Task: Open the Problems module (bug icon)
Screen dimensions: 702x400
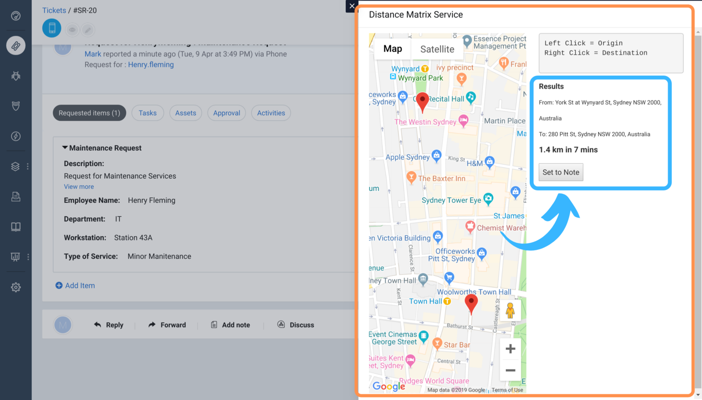Action: click(16, 76)
